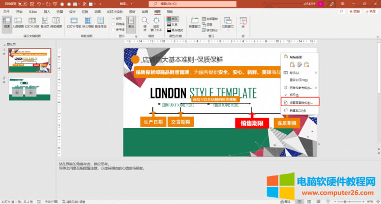The height and width of the screenshot is (204, 381).
Task: Enable the Gridlines (网格线) checkbox
Action: [x=113, y=24]
